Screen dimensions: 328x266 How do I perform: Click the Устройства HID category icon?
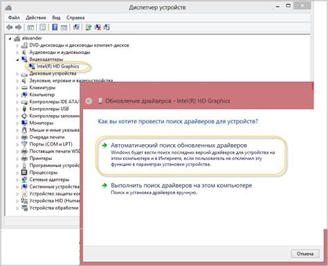click(x=24, y=201)
